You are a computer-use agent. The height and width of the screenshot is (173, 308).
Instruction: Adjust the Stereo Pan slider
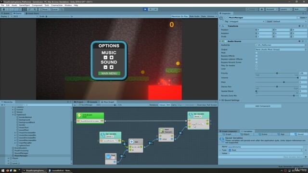point(277,86)
